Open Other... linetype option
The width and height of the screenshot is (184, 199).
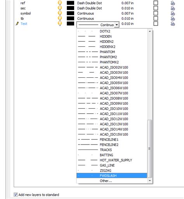(112, 181)
